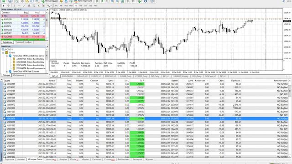
Task: Select the Fibonacci retracement tool
Action: click(x=34, y=6)
